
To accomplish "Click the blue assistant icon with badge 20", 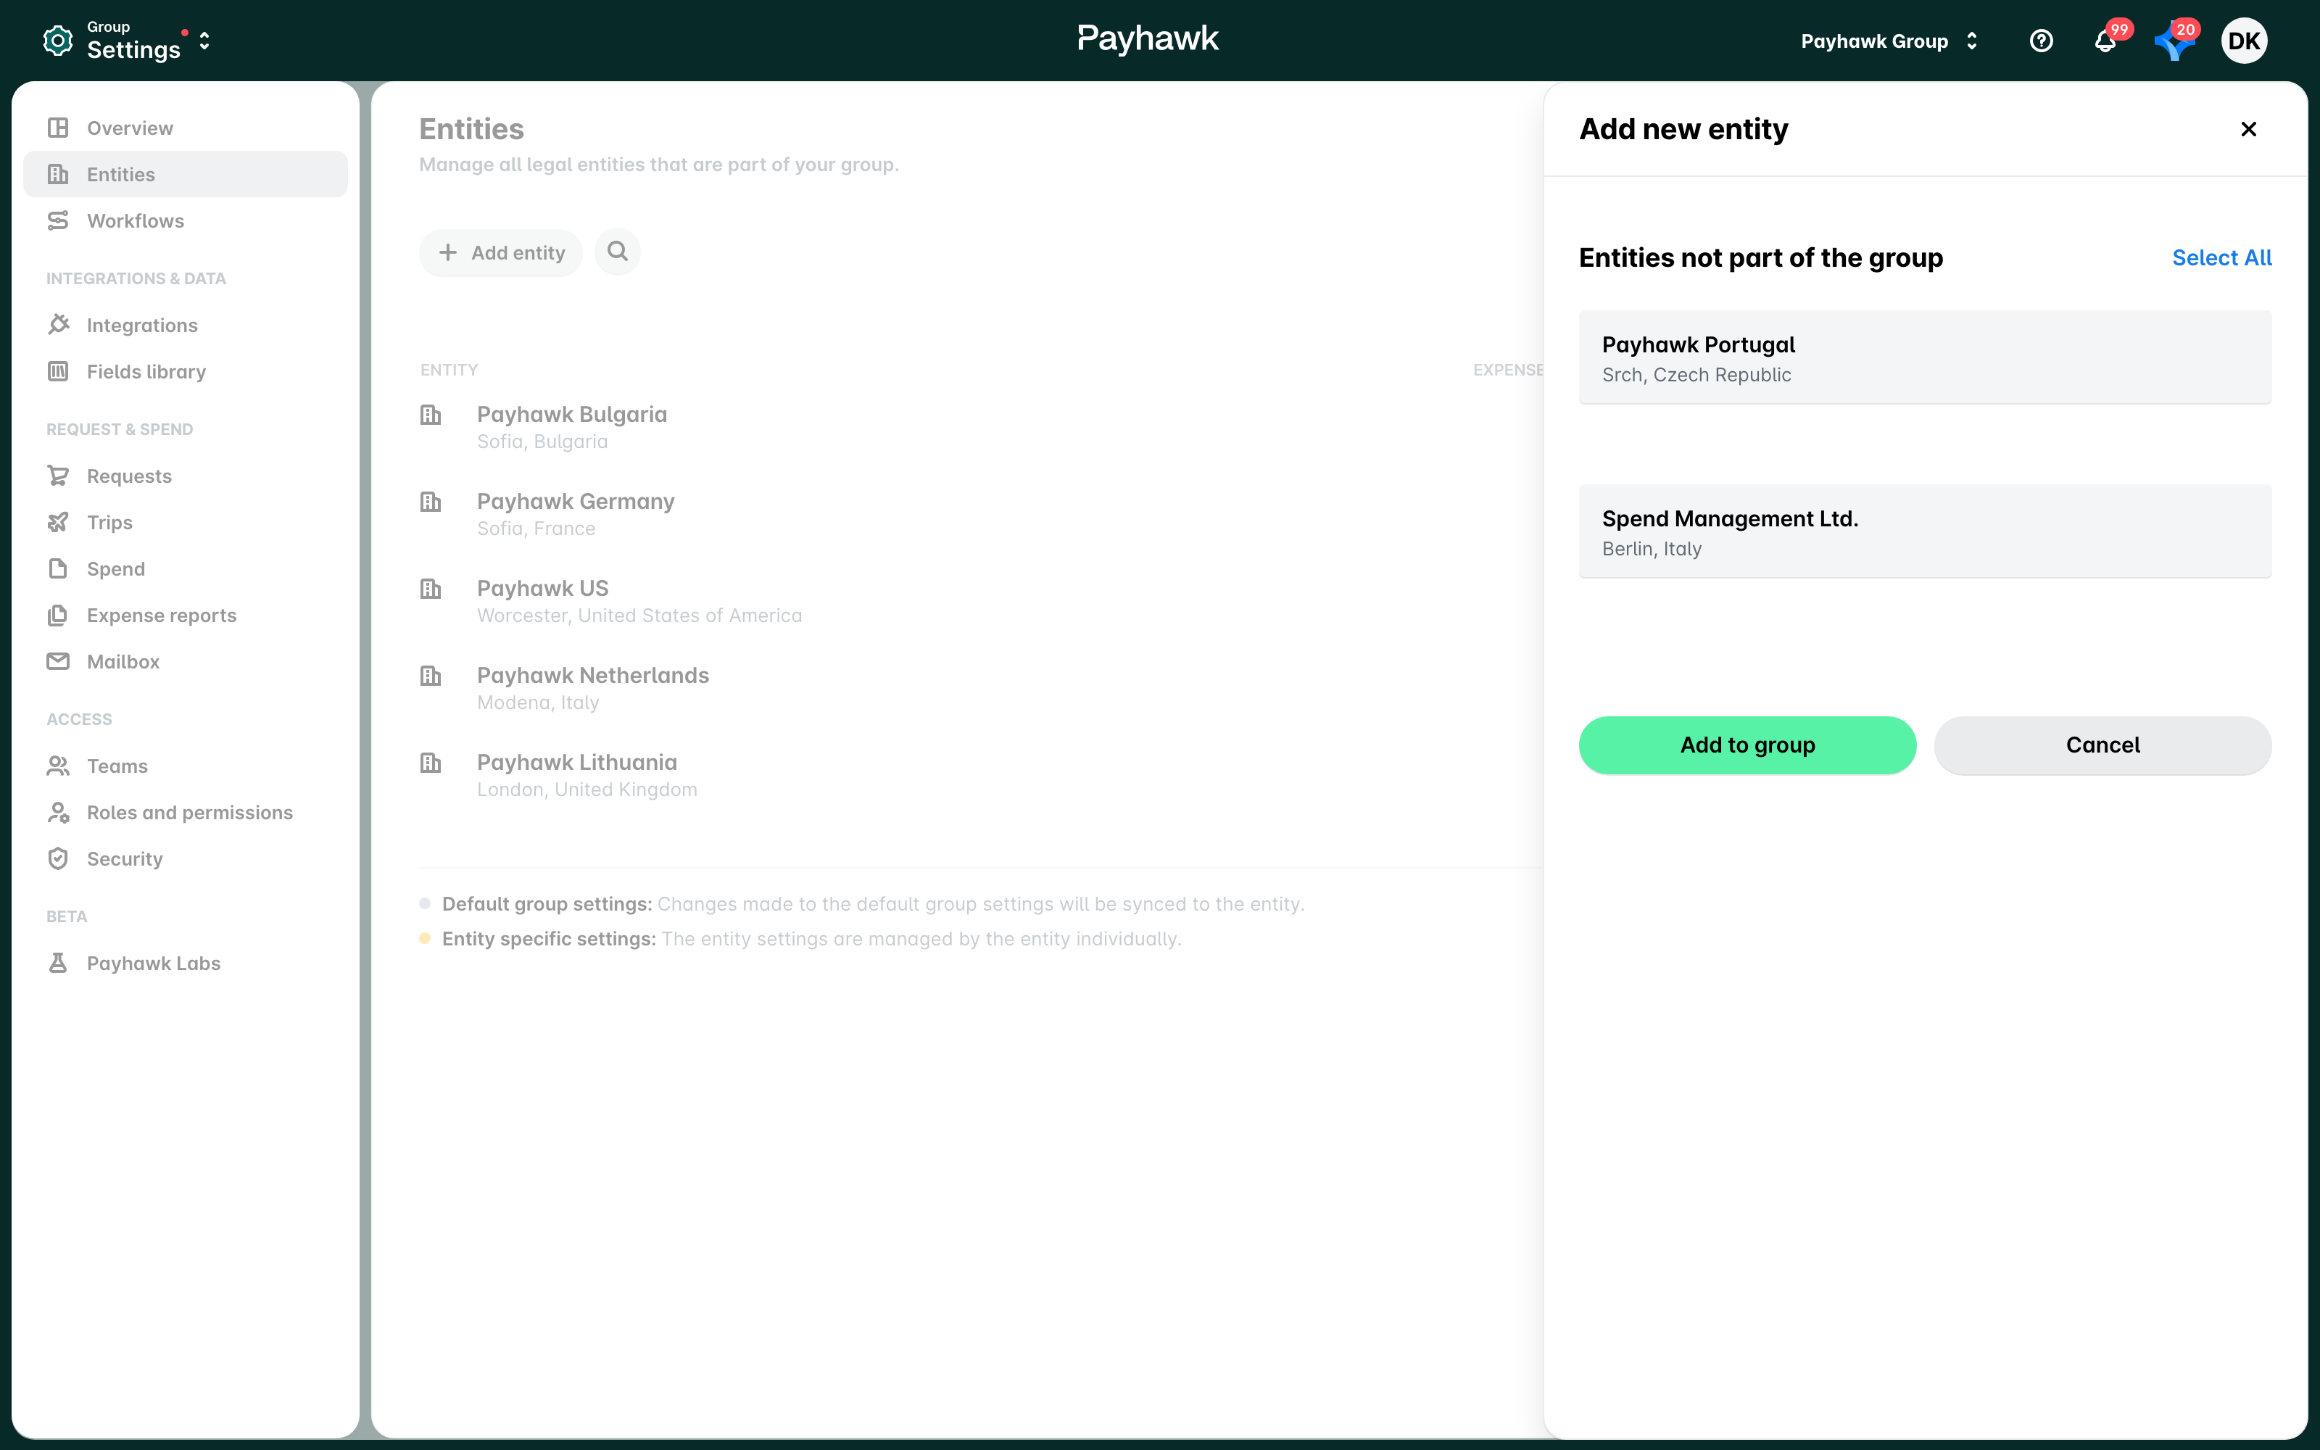I will [2174, 41].
